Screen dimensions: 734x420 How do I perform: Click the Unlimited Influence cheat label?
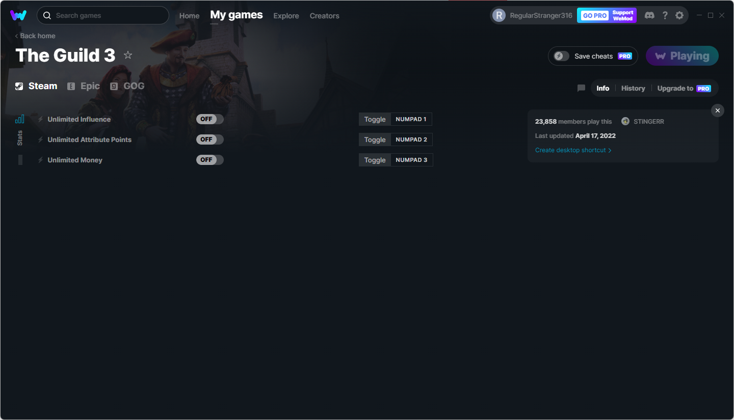pos(79,119)
